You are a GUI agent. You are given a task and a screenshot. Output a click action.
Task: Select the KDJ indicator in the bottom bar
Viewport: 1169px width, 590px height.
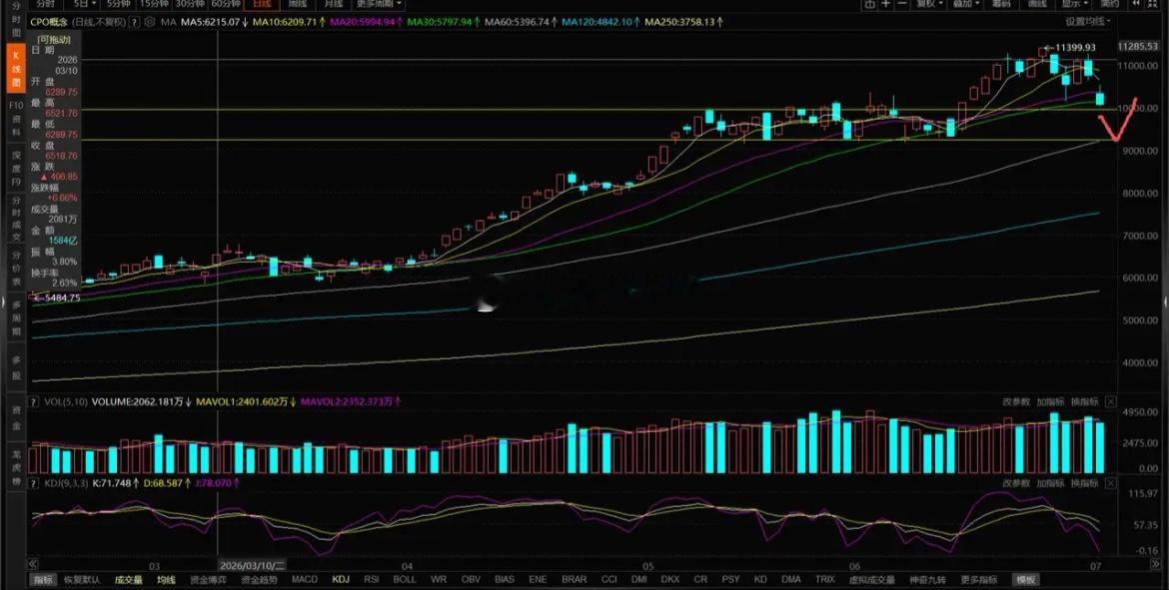click(341, 580)
